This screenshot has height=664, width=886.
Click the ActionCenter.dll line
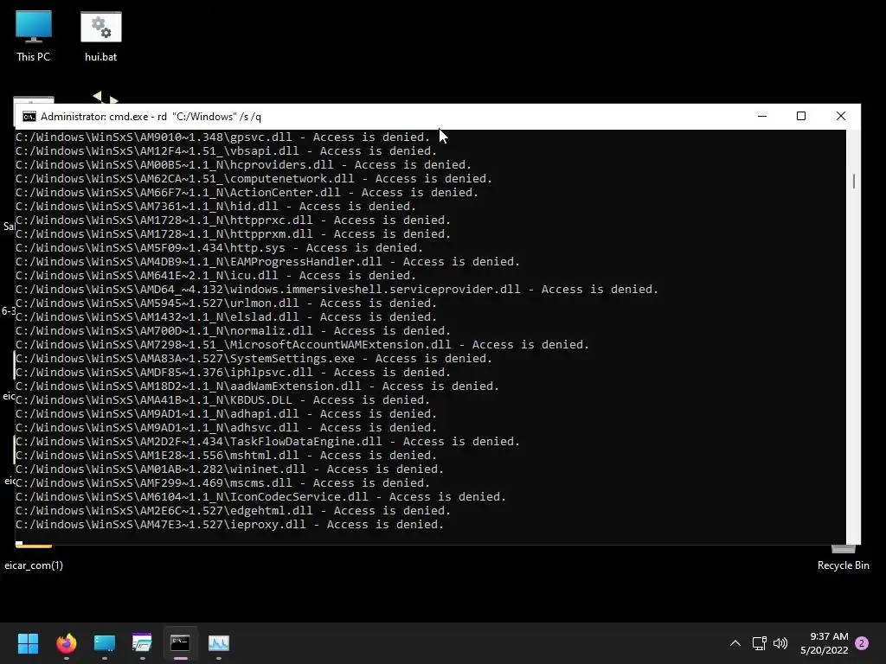coord(247,193)
